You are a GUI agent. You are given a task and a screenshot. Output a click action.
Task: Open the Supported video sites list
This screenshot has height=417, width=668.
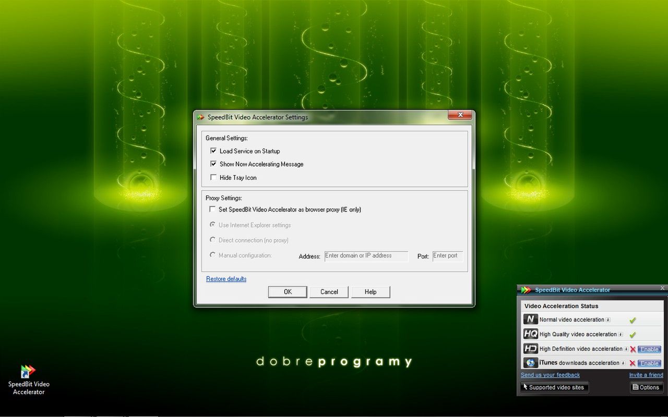(554, 387)
